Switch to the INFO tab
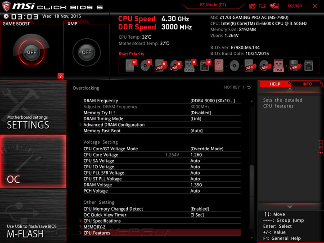Screen dimensions: 324x243 (307, 84)
